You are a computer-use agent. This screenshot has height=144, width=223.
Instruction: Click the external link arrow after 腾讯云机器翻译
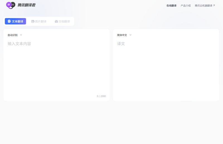point(214,6)
